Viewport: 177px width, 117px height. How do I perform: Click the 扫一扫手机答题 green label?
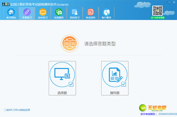click(x=158, y=18)
